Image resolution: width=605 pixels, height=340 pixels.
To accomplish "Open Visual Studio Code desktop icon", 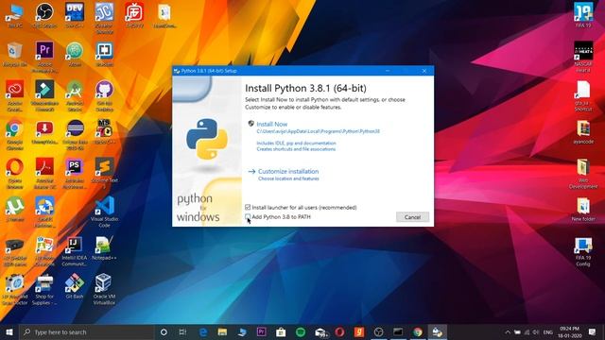I will [x=105, y=212].
